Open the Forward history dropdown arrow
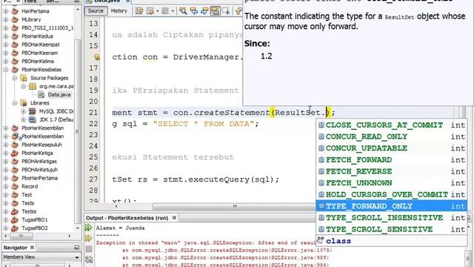The image size is (474, 267). (x=173, y=11)
